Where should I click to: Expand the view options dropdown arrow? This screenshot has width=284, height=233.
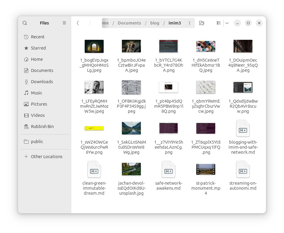227,23
